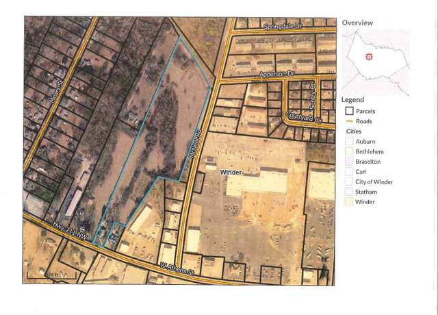Click the Legend heading

(x=352, y=99)
